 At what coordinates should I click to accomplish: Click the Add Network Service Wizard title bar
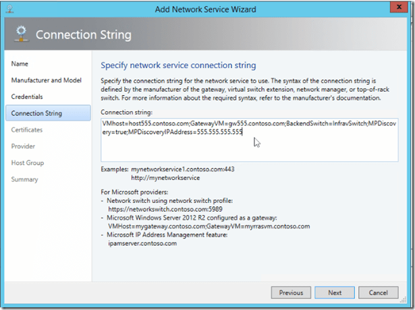point(207,8)
